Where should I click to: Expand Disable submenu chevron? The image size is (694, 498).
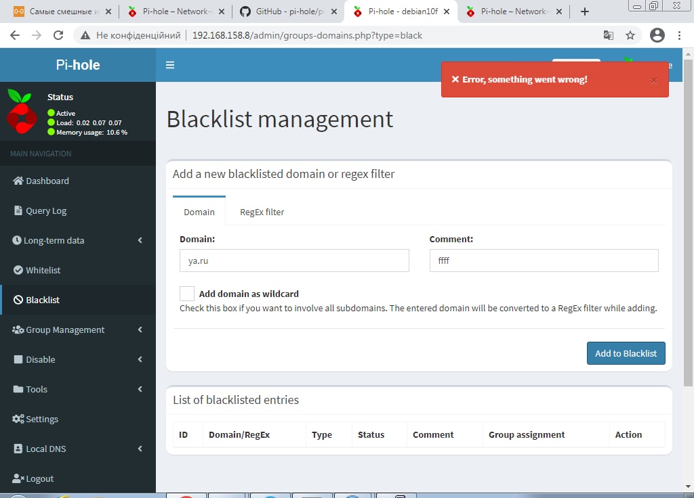coord(140,359)
